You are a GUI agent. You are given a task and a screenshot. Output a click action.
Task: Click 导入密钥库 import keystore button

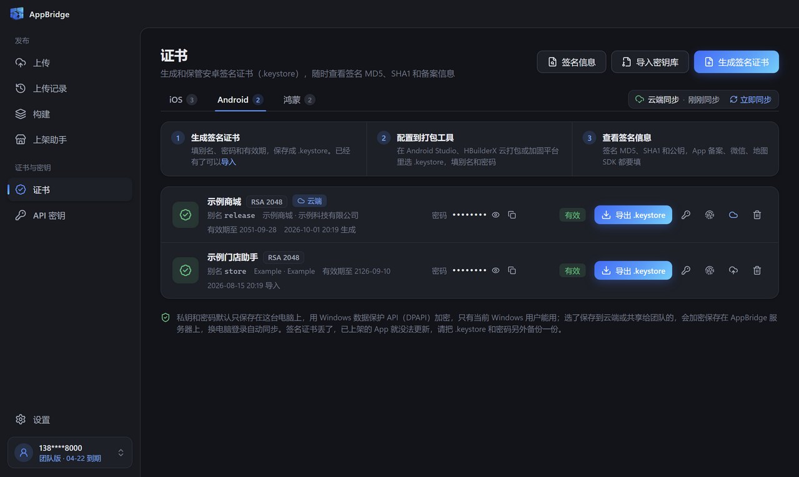pos(650,62)
